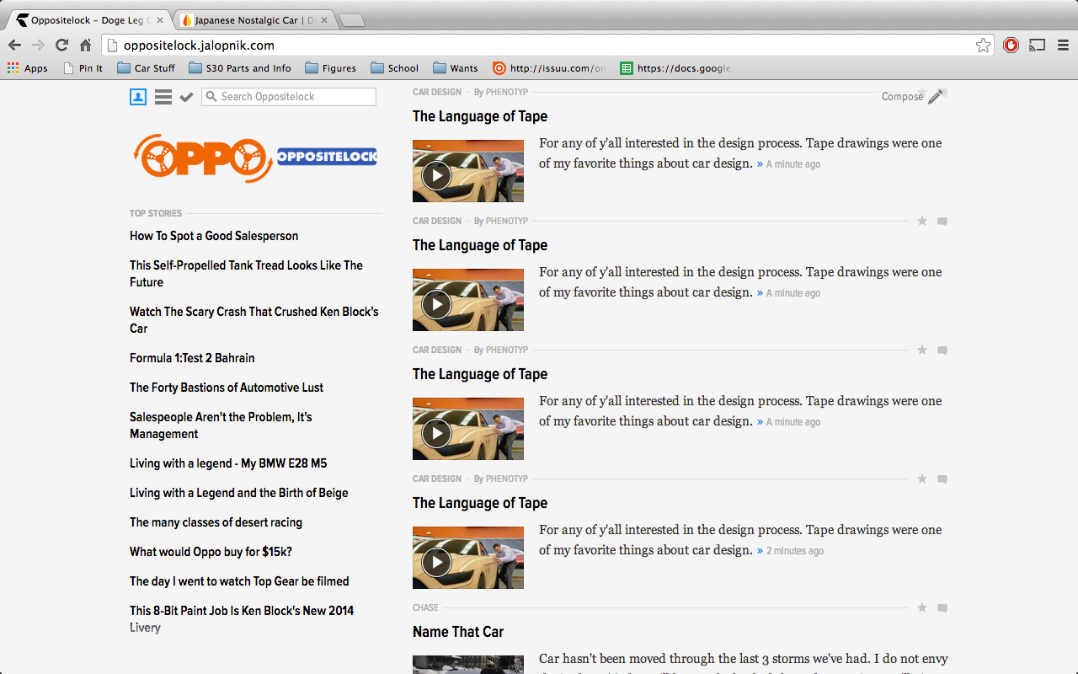Open How To Spot a Good Salesperson
1078x674 pixels.
pyautogui.click(x=214, y=236)
